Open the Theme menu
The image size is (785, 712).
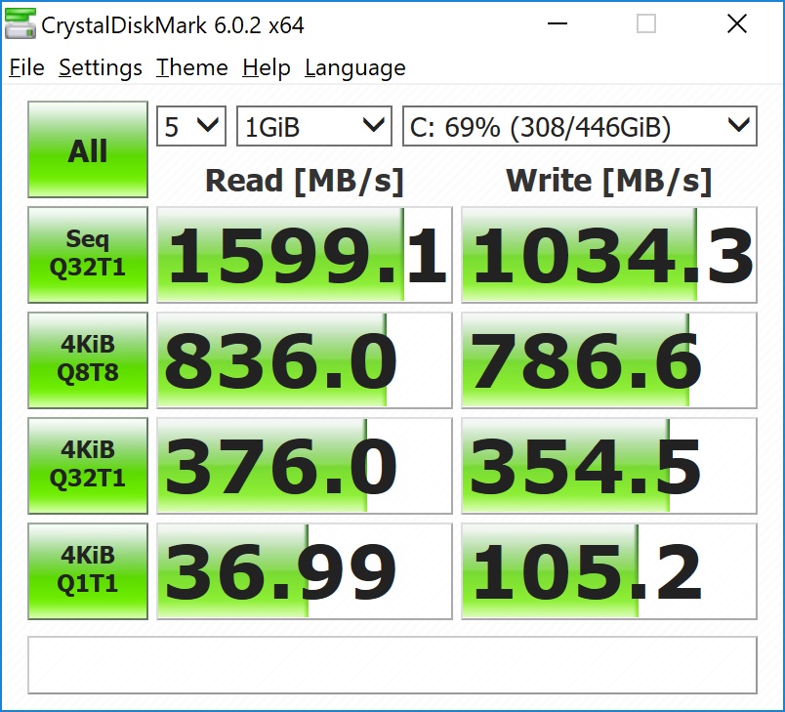191,67
